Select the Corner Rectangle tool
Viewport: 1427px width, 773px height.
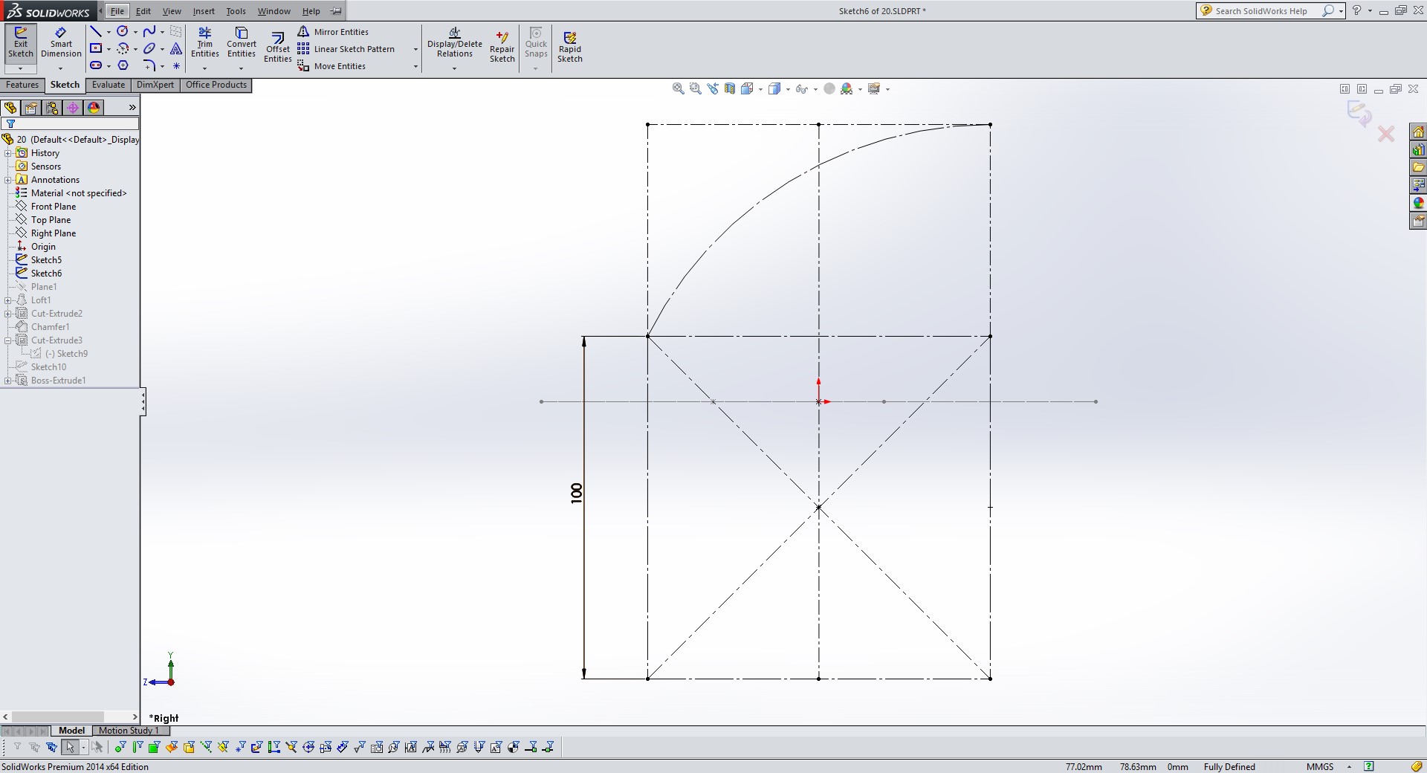pos(96,48)
